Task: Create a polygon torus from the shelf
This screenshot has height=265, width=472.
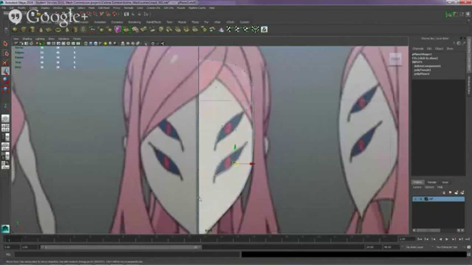Action: pyautogui.click(x=58, y=29)
